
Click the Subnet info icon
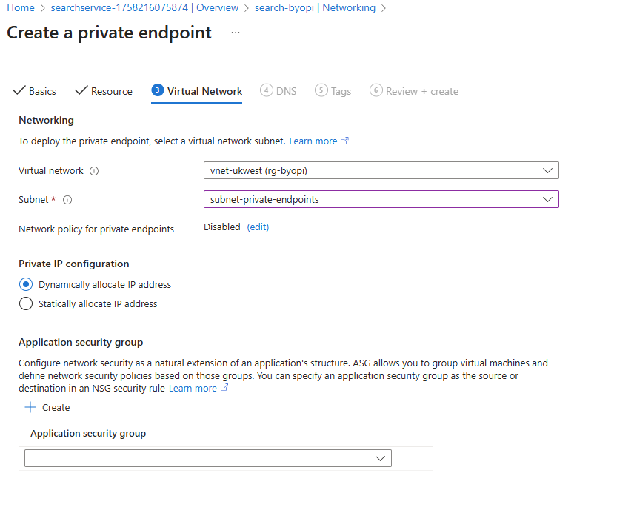pos(67,200)
